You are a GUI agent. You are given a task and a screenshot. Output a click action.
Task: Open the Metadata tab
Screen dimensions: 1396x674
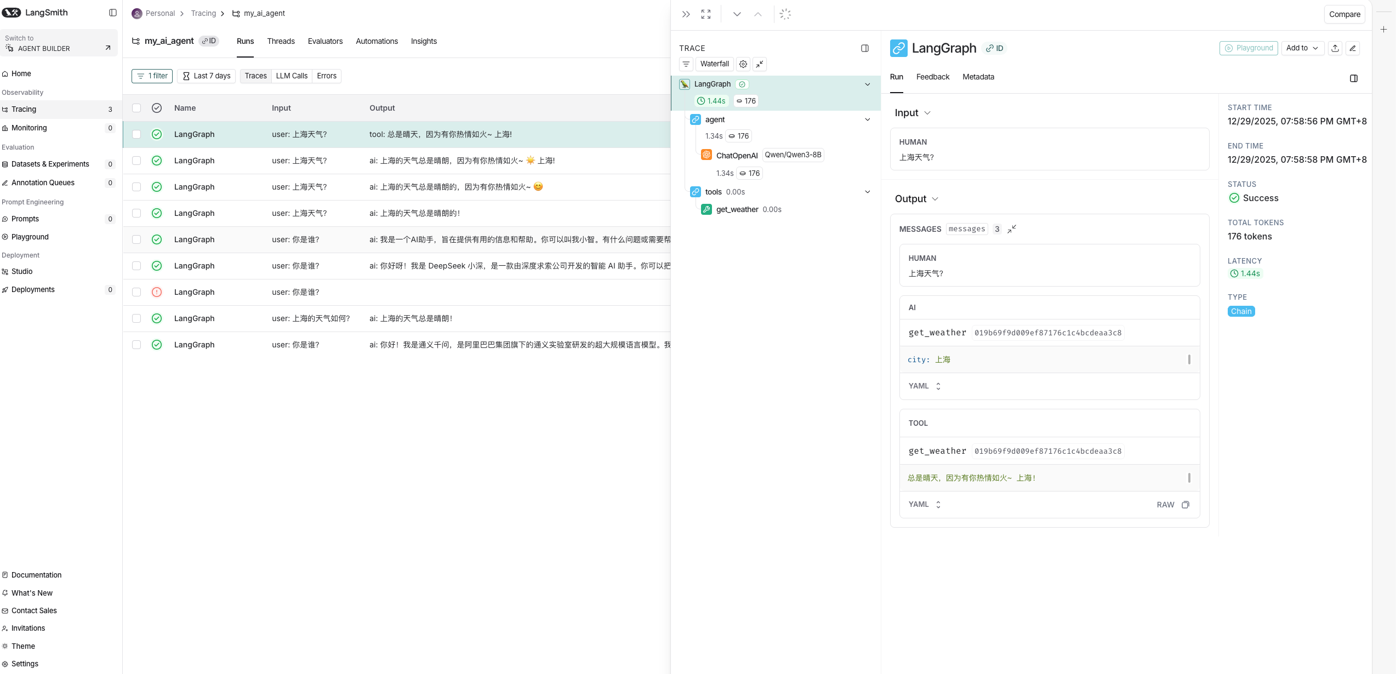(x=978, y=77)
